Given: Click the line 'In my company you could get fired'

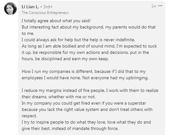Looking at the screenshot, I should tap(84, 103).
